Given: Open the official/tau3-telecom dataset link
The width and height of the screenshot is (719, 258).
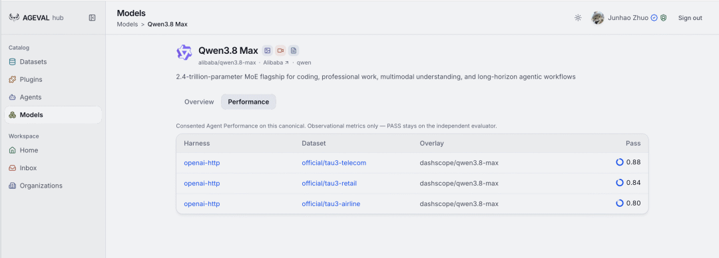Looking at the screenshot, I should (334, 163).
